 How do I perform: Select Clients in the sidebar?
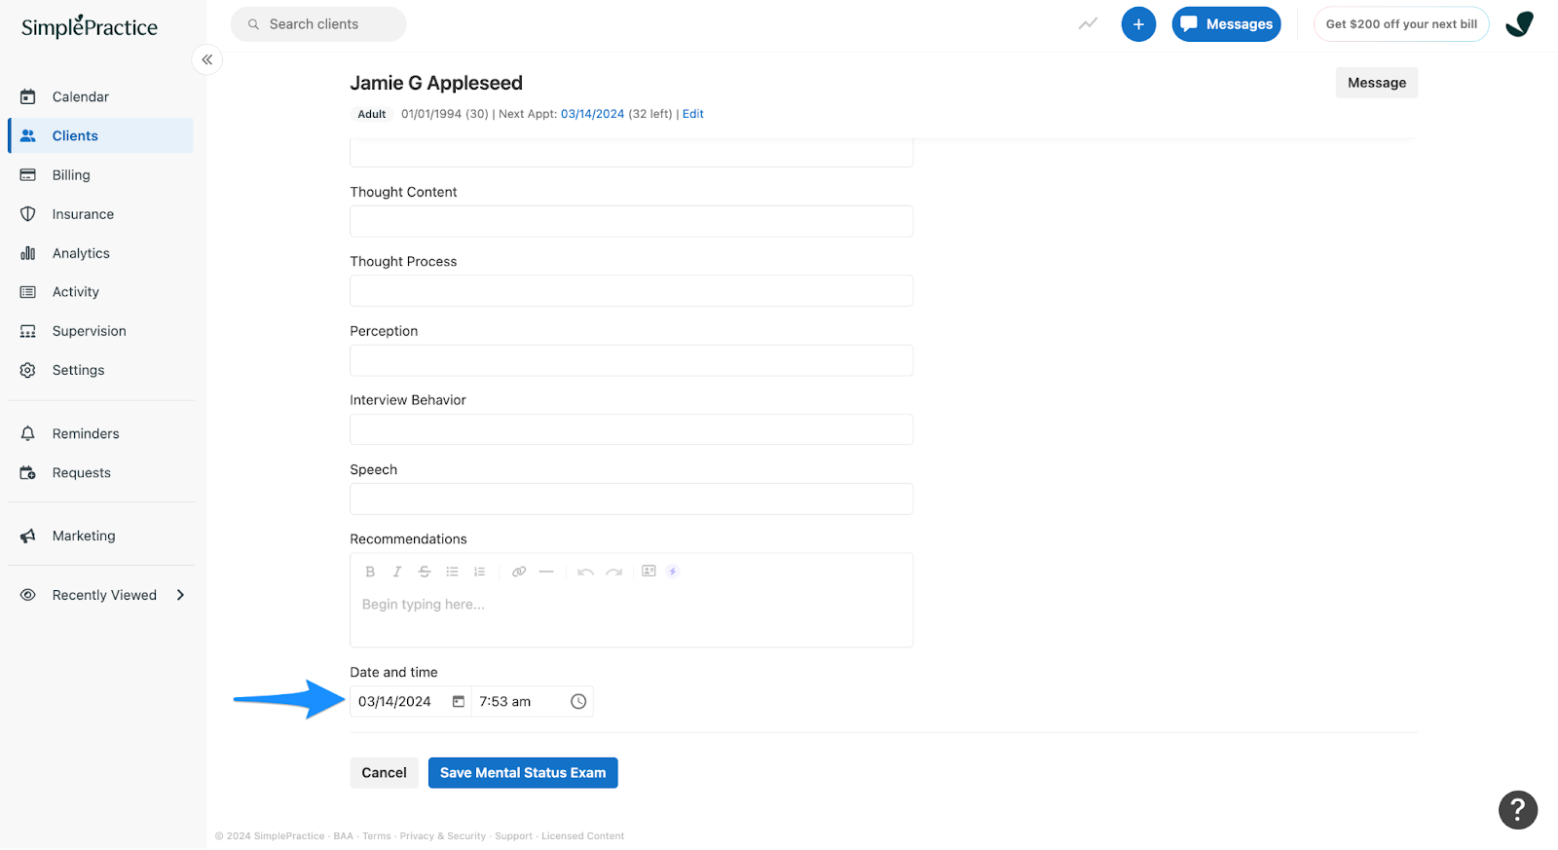click(x=101, y=135)
